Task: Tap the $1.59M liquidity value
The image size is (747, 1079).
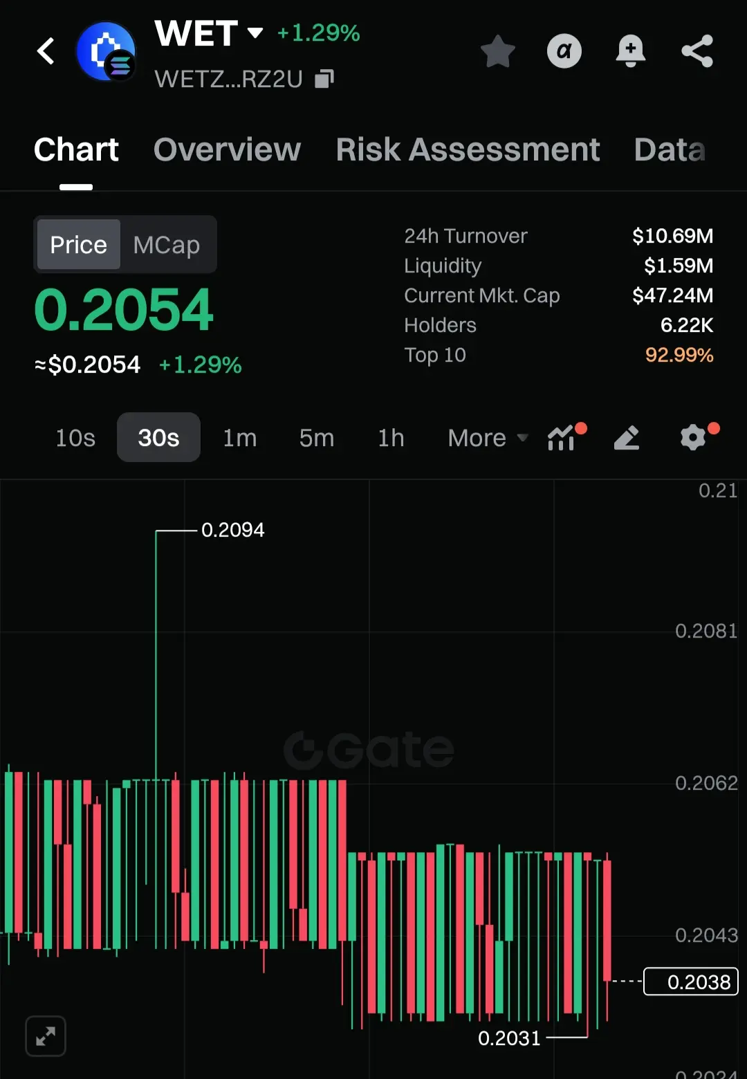Action: click(679, 266)
